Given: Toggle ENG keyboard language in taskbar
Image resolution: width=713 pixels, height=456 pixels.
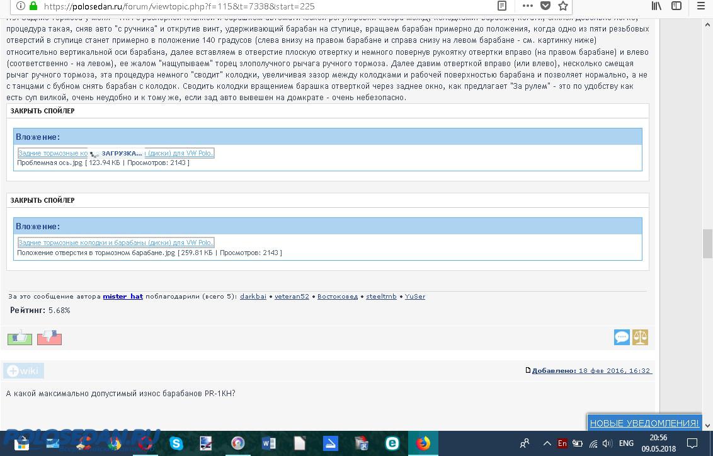Looking at the screenshot, I should [626, 443].
